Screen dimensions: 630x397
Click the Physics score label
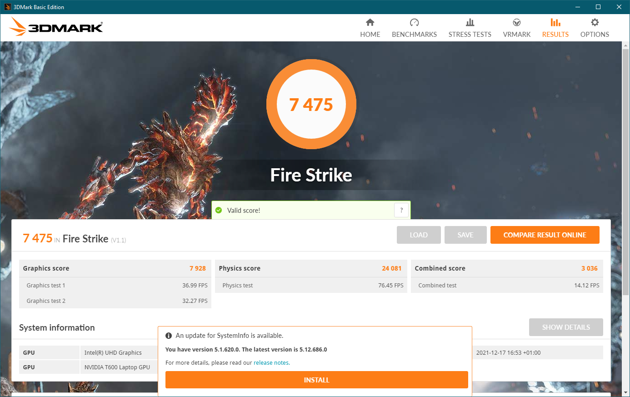[240, 268]
